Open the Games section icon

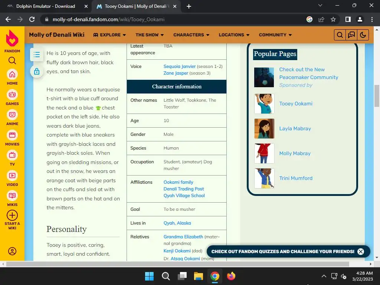[12, 95]
